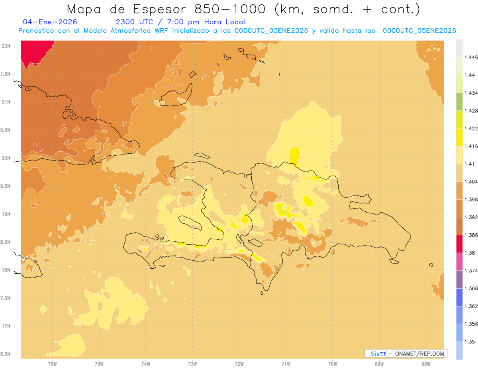Pick the purple 1.368–1.374 colorbar segment
Viewport: 478px width, 369px height.
pyautogui.click(x=459, y=279)
